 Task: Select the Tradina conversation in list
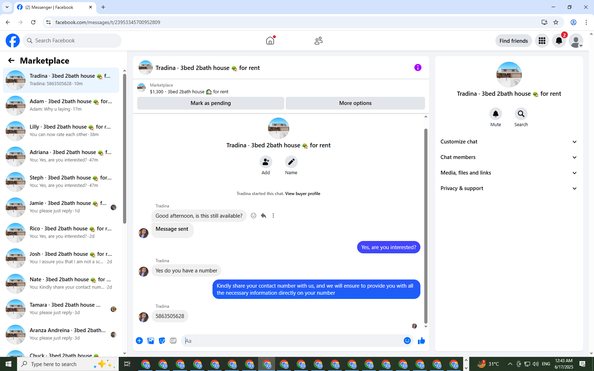coord(61,80)
